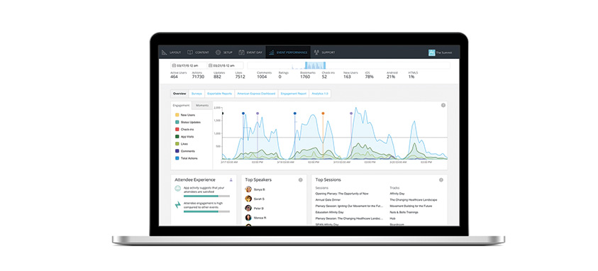Open the Event Day calendar icon
The width and height of the screenshot is (598, 271).
click(241, 52)
